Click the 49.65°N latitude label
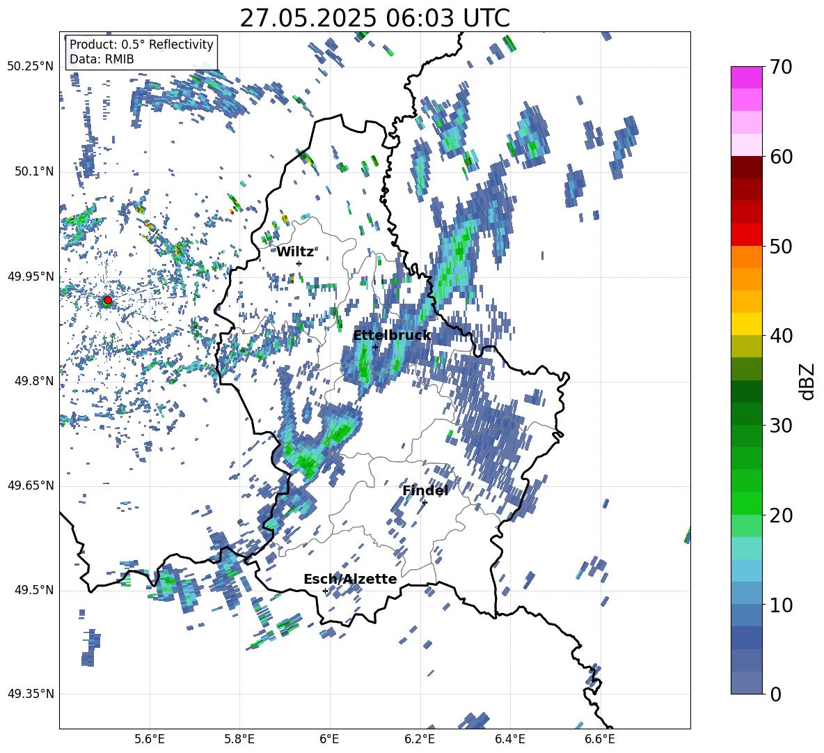This screenshot has width=824, height=753. pos(31,485)
